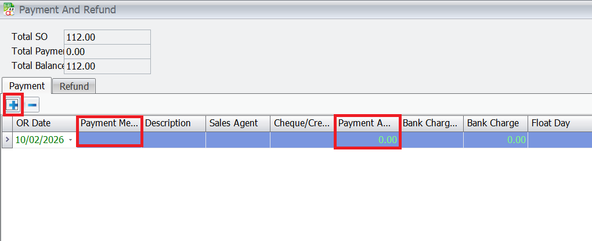Click the 10/02/2026 date value

click(x=39, y=140)
